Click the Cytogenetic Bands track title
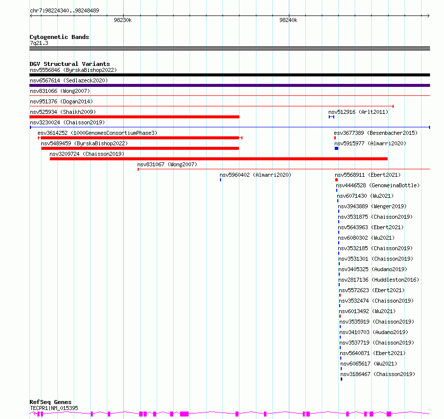 pyautogui.click(x=59, y=37)
